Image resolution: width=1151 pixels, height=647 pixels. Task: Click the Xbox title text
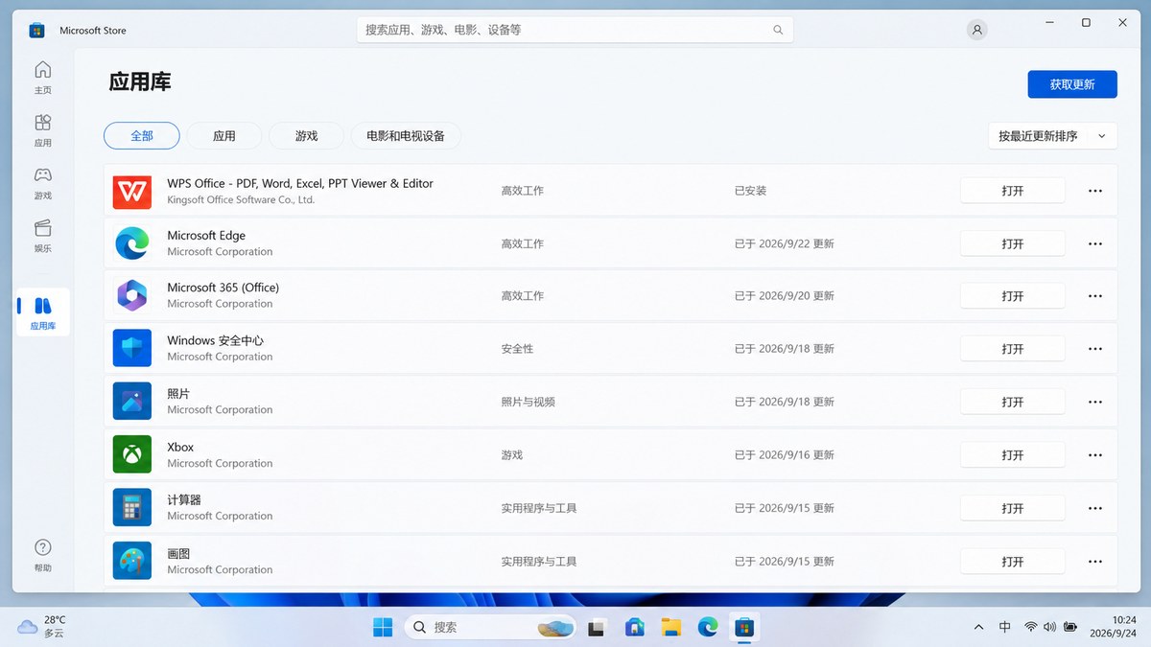(x=180, y=447)
